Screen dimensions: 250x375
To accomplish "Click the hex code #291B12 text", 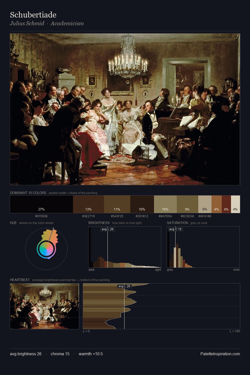I will point(142,216).
